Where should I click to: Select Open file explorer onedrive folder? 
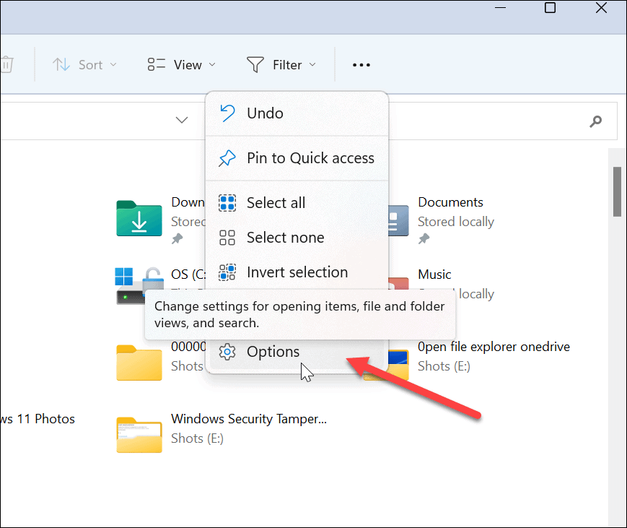[494, 347]
